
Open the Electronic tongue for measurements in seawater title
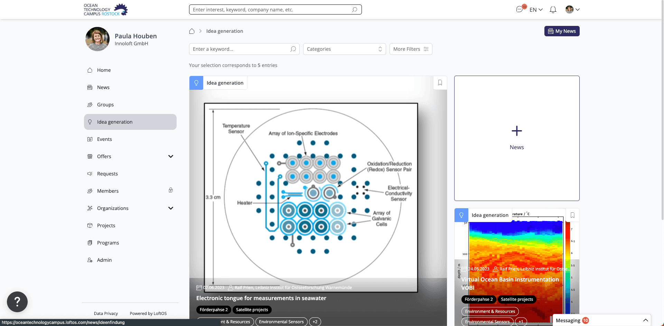pos(261,298)
